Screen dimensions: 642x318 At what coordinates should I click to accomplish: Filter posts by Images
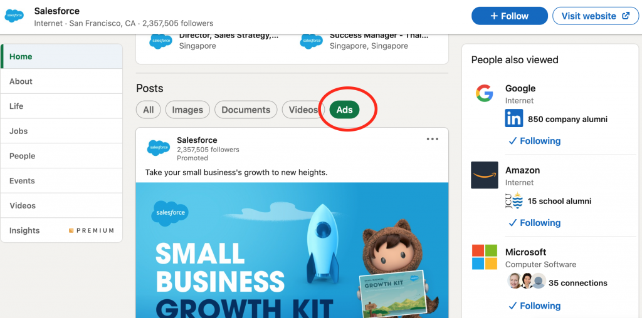pos(187,110)
